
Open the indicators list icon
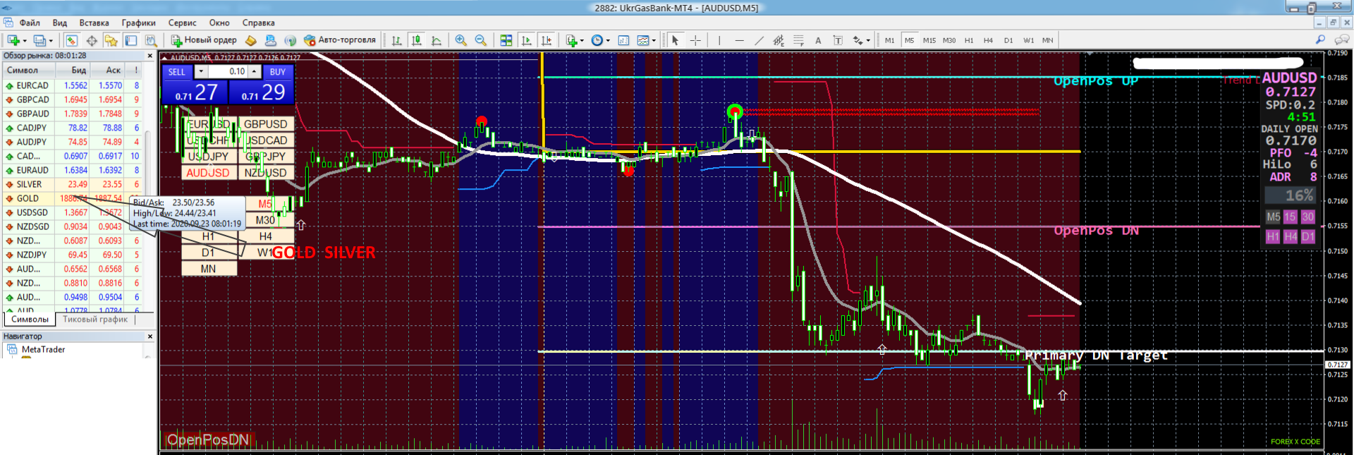[571, 40]
